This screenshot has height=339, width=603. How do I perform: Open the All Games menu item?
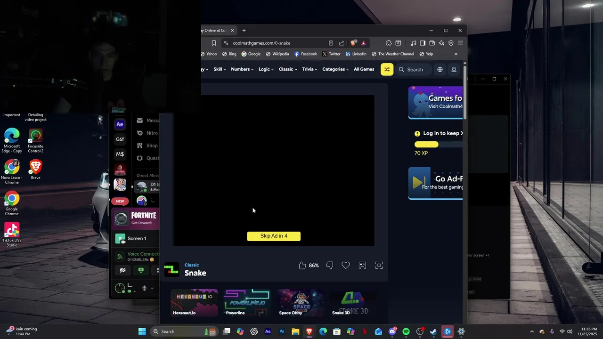point(364,69)
